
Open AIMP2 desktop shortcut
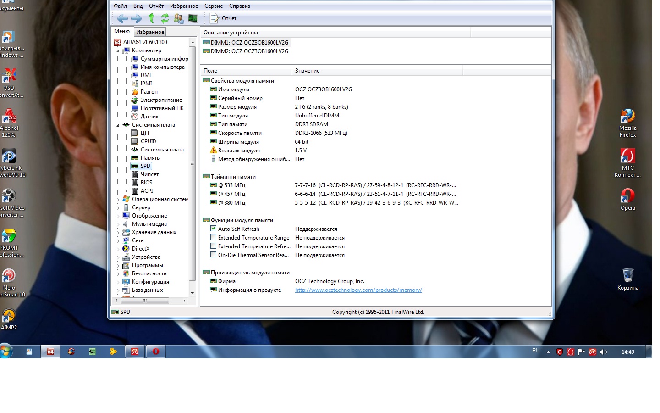tap(9, 319)
